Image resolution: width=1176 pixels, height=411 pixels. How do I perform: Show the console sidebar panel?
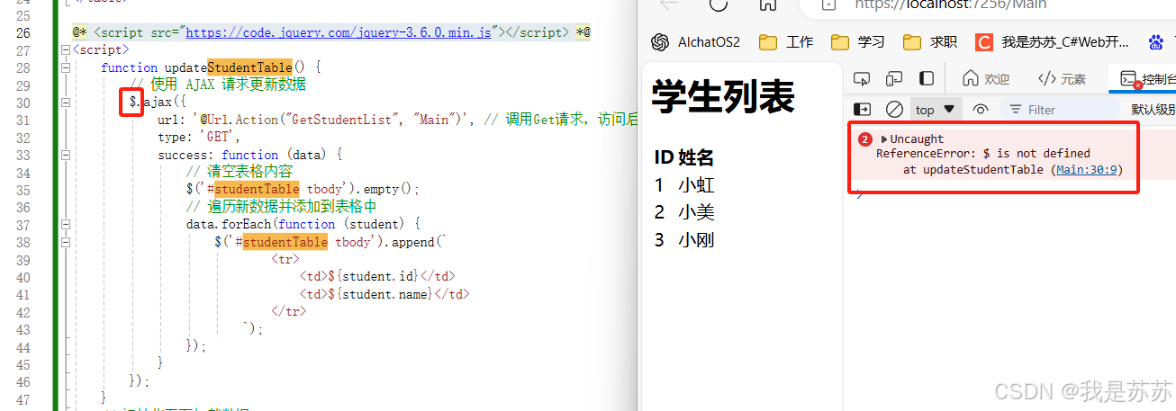point(862,110)
